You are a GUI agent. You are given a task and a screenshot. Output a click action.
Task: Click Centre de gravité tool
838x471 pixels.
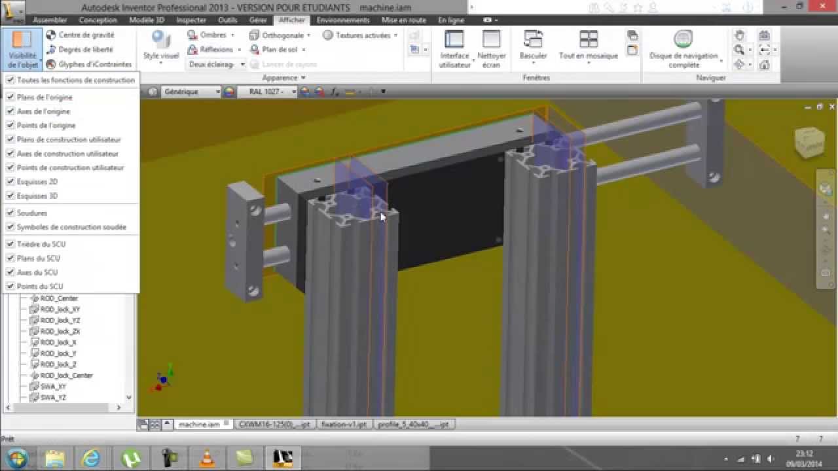(80, 35)
